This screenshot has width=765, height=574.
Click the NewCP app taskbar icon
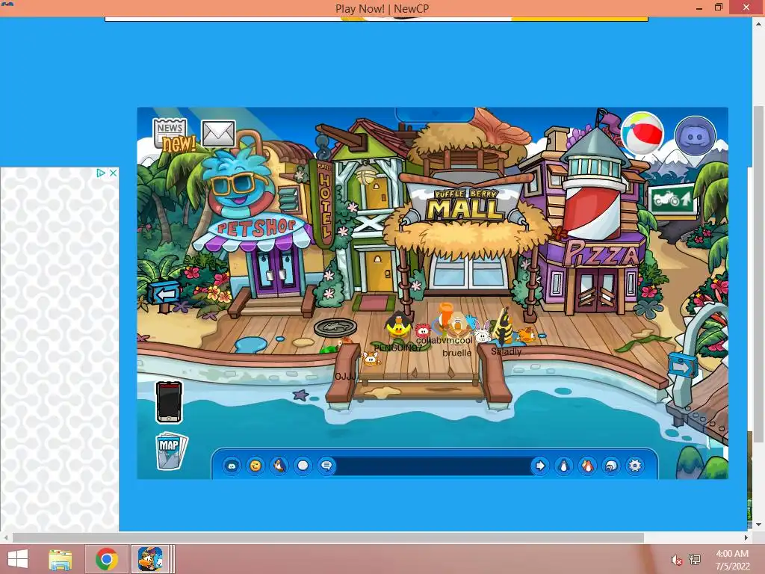[150, 559]
